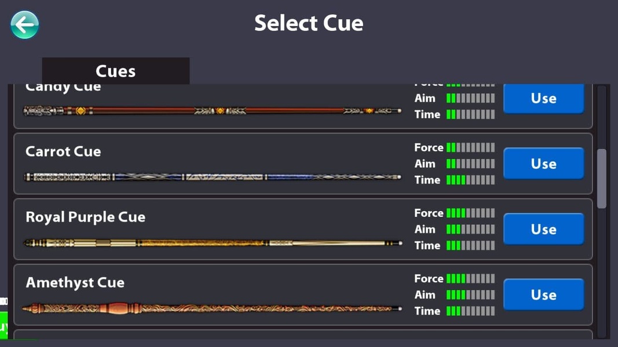Use the Amethyst Cue
This screenshot has height=347, width=618.
[543, 295]
